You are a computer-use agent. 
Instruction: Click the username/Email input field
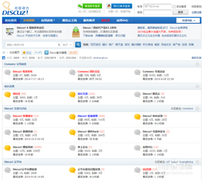(x=157, y=6)
